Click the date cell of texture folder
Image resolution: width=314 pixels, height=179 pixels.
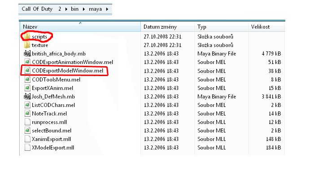point(162,45)
